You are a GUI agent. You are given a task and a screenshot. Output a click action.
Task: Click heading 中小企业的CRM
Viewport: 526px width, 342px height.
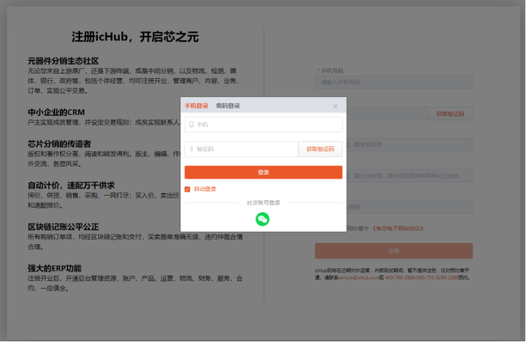(x=56, y=112)
